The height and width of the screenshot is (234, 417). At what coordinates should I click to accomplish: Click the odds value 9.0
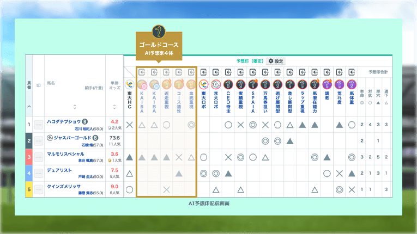pos(114,187)
